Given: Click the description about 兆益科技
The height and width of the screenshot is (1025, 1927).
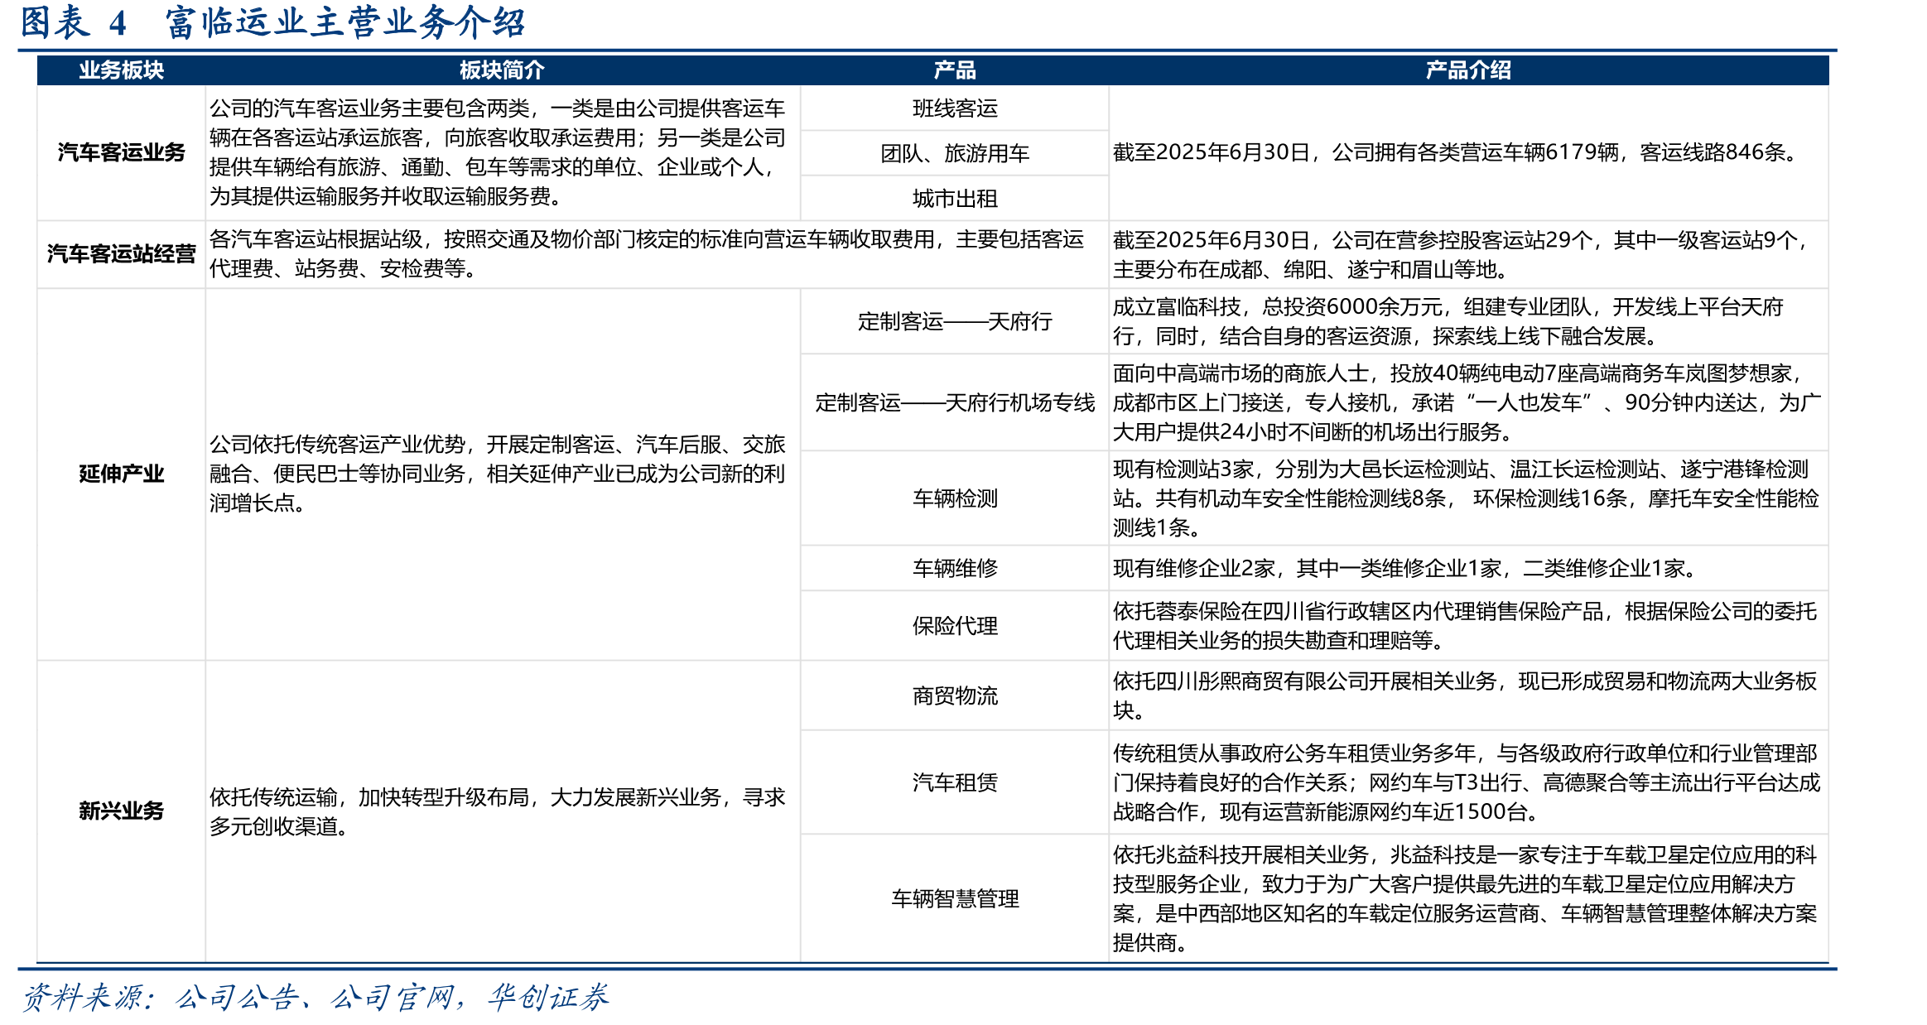Looking at the screenshot, I should click(x=1465, y=898).
